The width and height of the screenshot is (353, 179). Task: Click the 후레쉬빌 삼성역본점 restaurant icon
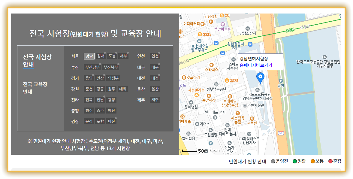click(230, 97)
